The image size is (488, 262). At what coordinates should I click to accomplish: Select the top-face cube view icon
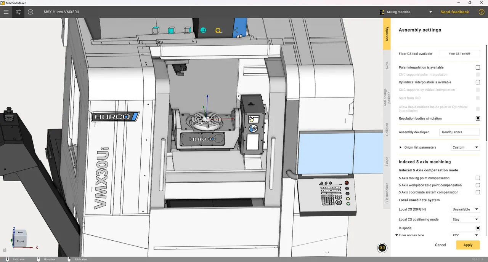[x=156, y=30]
